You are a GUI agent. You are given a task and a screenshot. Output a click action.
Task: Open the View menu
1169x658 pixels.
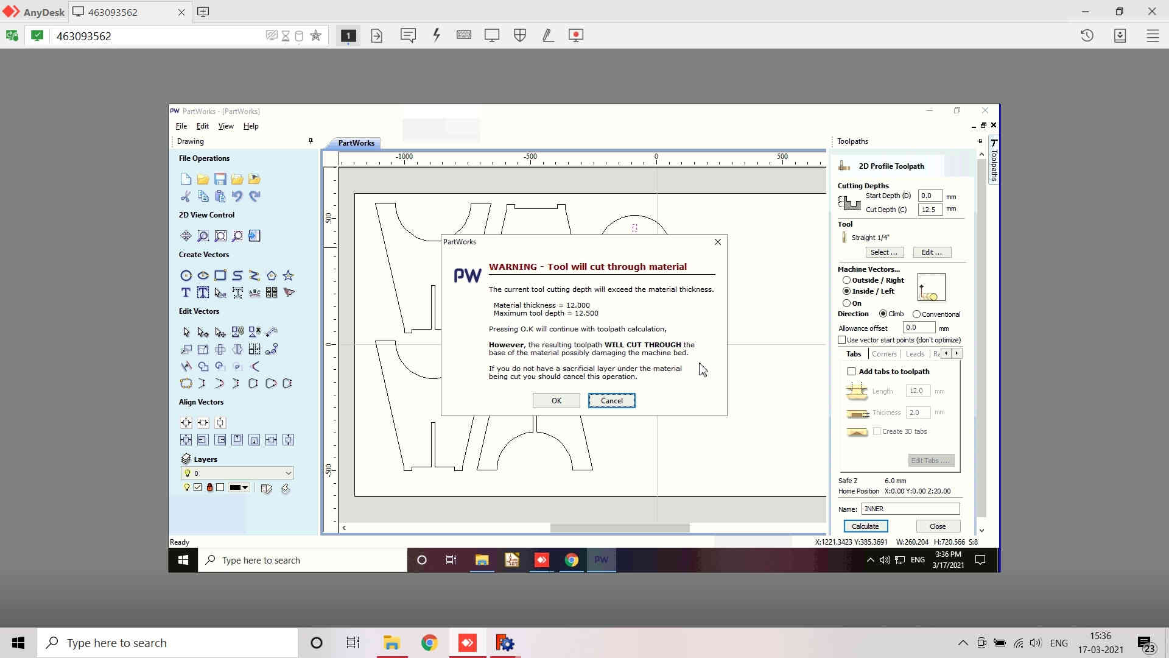(226, 126)
